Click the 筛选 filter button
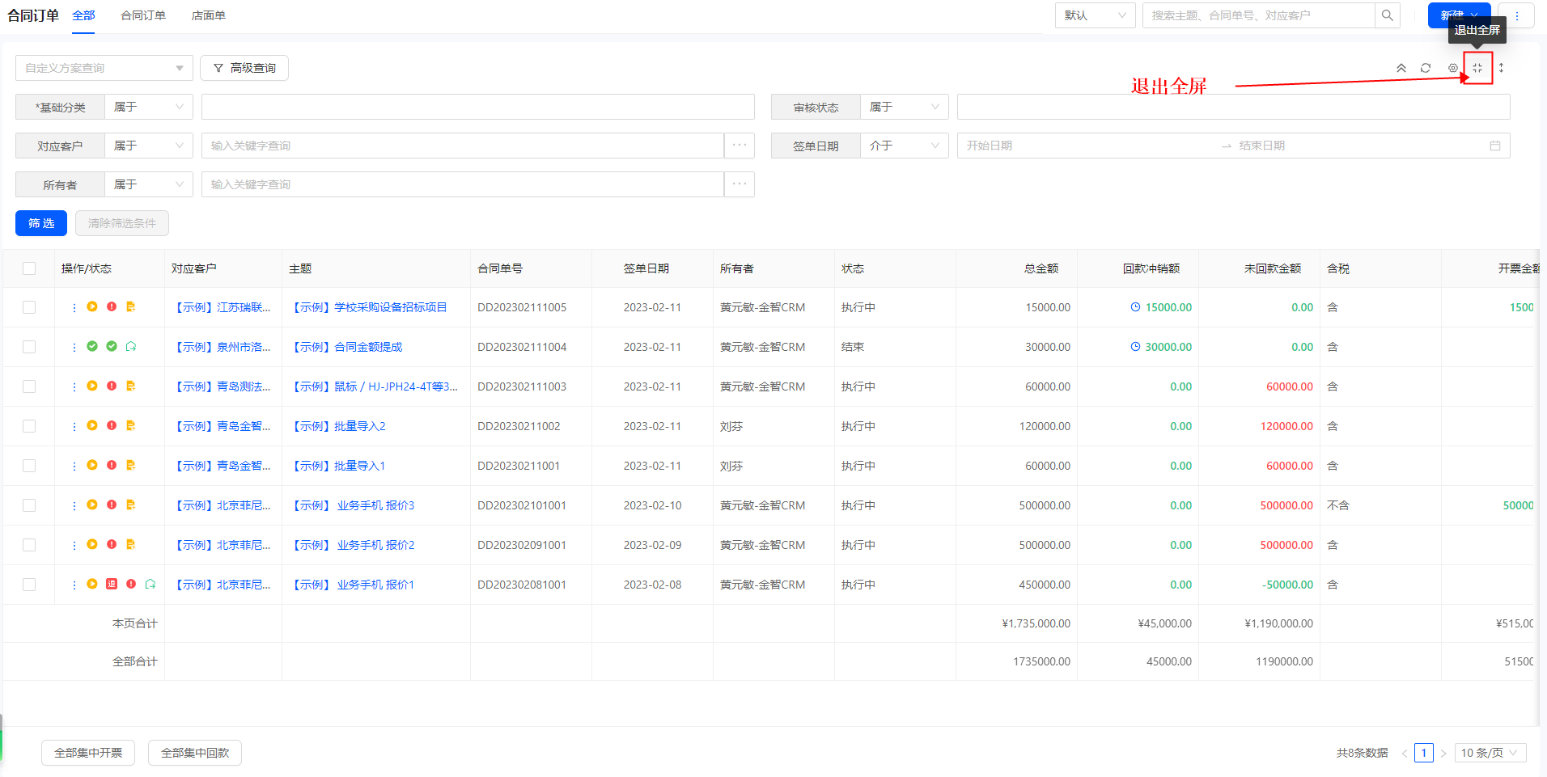This screenshot has width=1547, height=777. coord(41,223)
